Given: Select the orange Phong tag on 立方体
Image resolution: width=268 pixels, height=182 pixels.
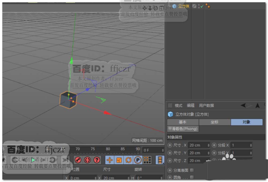Looking at the screenshot, I should (x=208, y=6).
